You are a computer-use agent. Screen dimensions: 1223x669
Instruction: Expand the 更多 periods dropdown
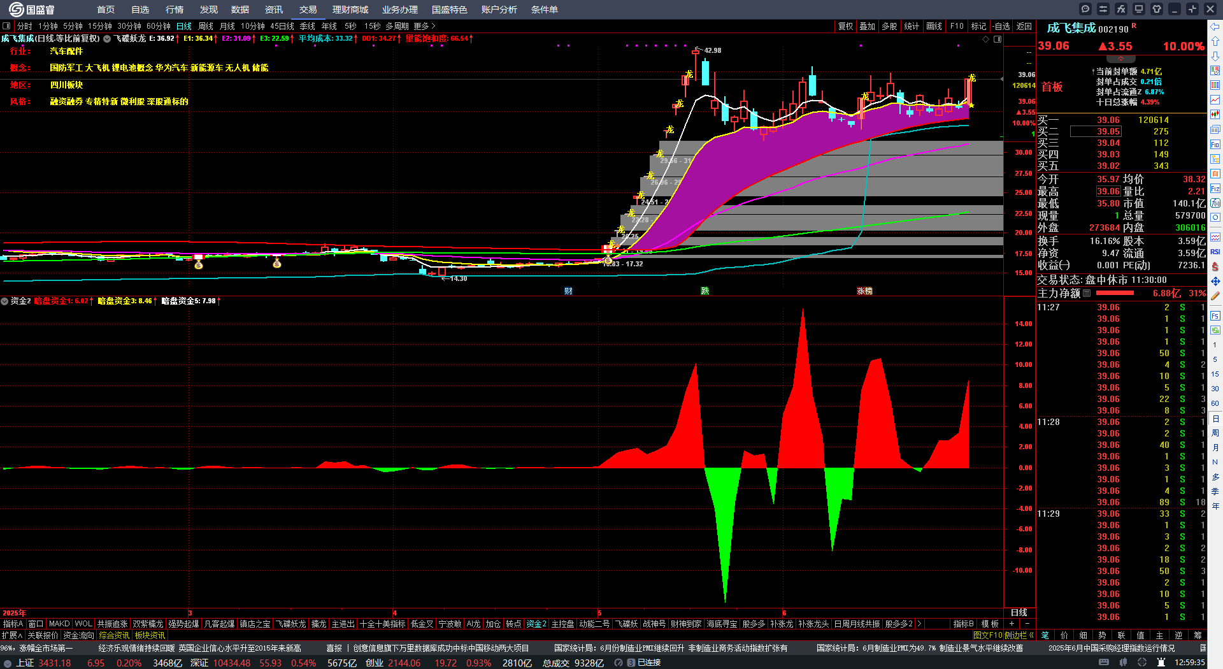[x=424, y=26]
